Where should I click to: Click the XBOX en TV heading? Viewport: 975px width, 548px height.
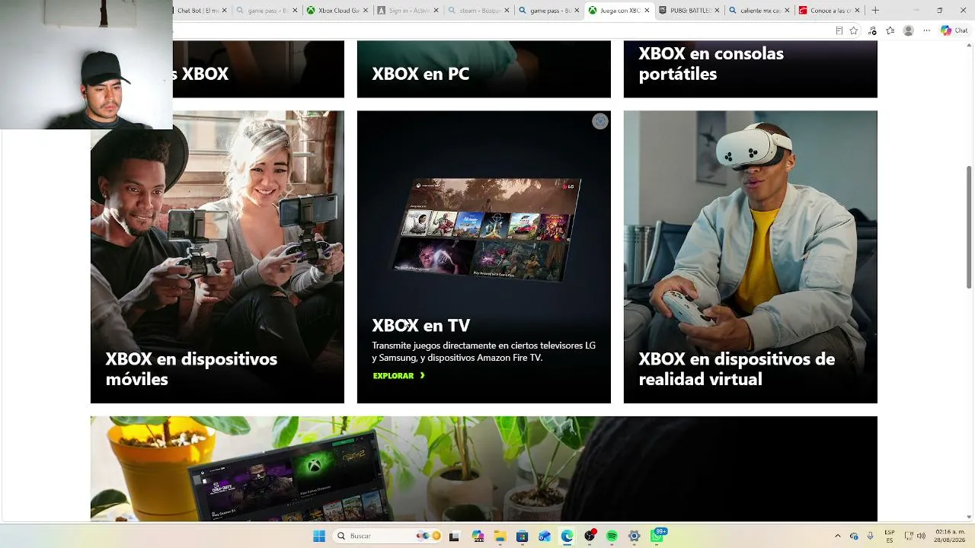coord(420,326)
